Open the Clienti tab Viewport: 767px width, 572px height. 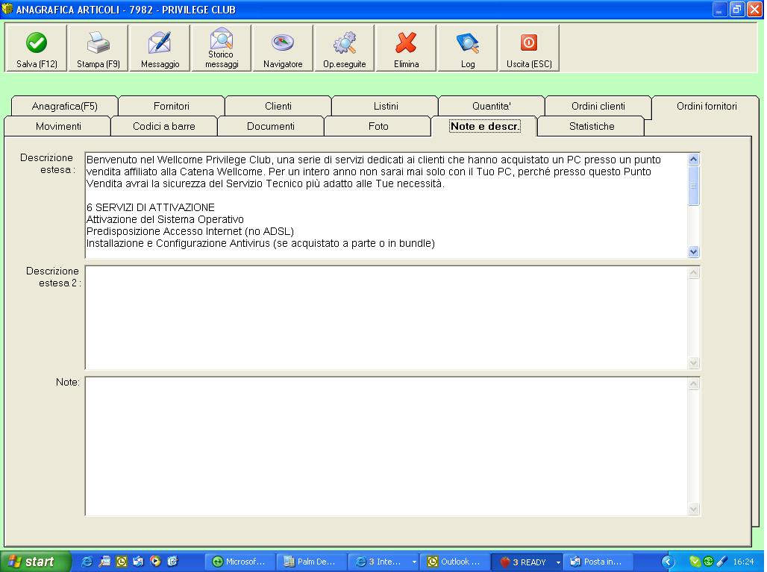(278, 106)
